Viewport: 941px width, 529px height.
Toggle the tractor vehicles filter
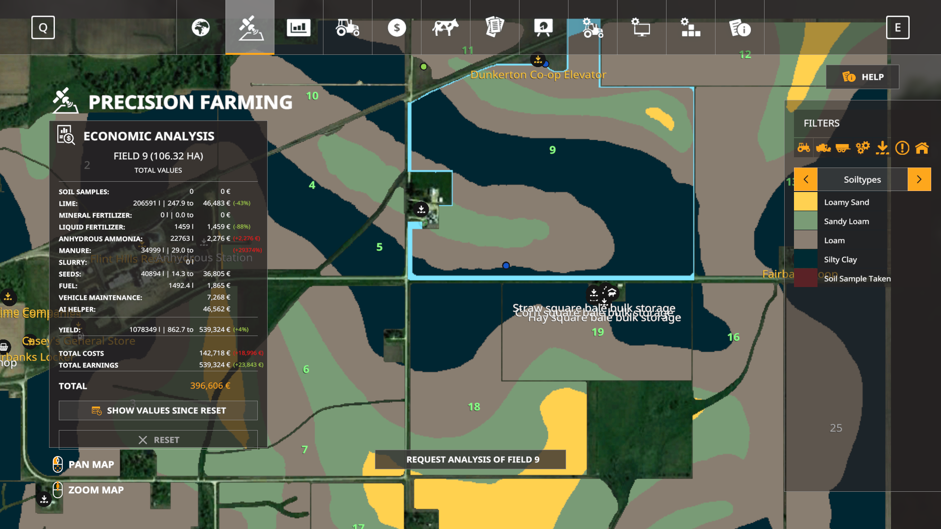click(x=804, y=147)
